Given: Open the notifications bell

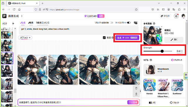Looking at the screenshot, I should [176, 16].
